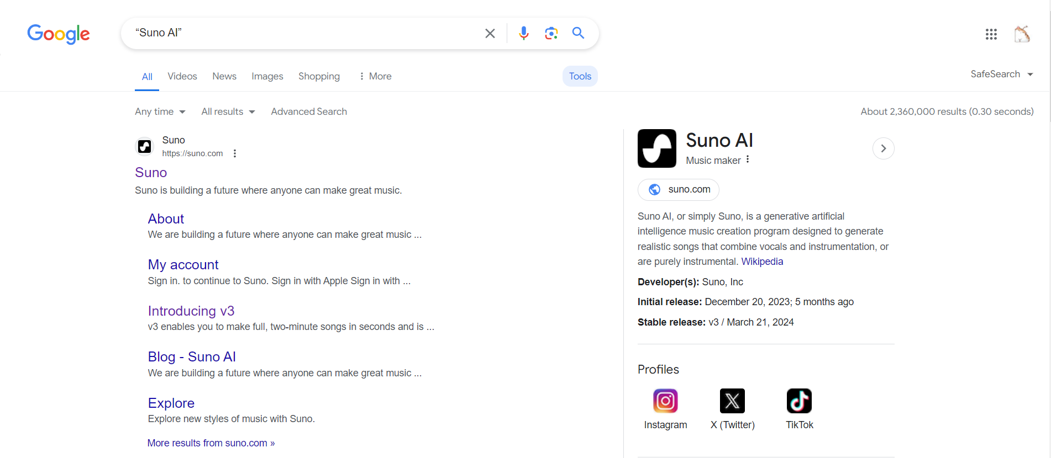The width and height of the screenshot is (1051, 458).
Task: Click the "Developer(s): Suno, Inc" line
Action: point(690,282)
